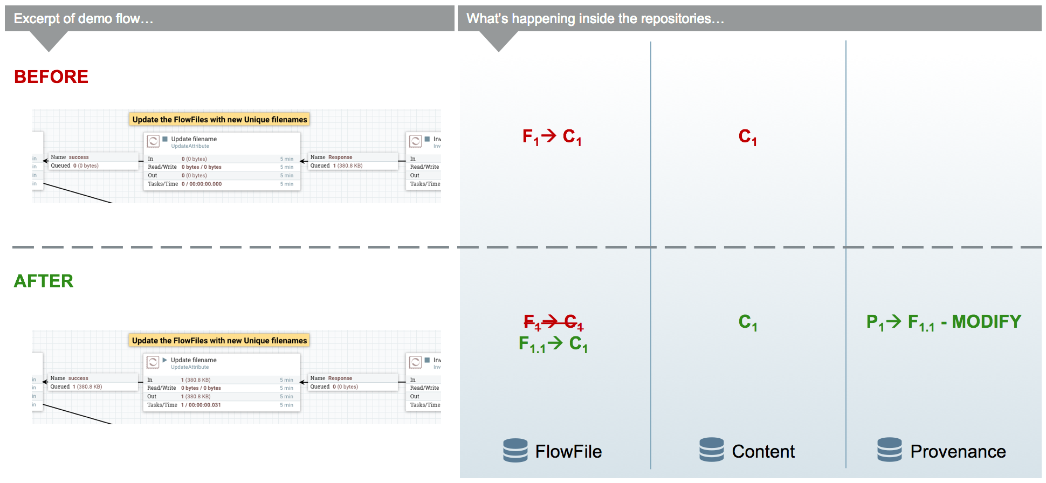The width and height of the screenshot is (1046, 483).
Task: Select the yellow filenames label in BEFORE flow
Action: tap(219, 120)
